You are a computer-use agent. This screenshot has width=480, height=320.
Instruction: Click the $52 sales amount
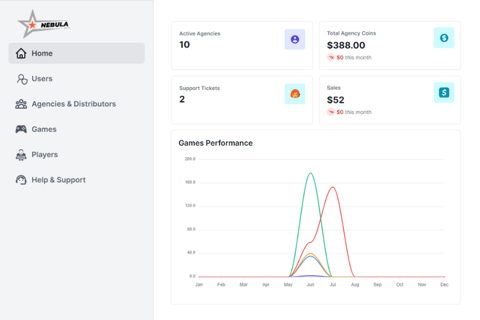click(x=336, y=100)
